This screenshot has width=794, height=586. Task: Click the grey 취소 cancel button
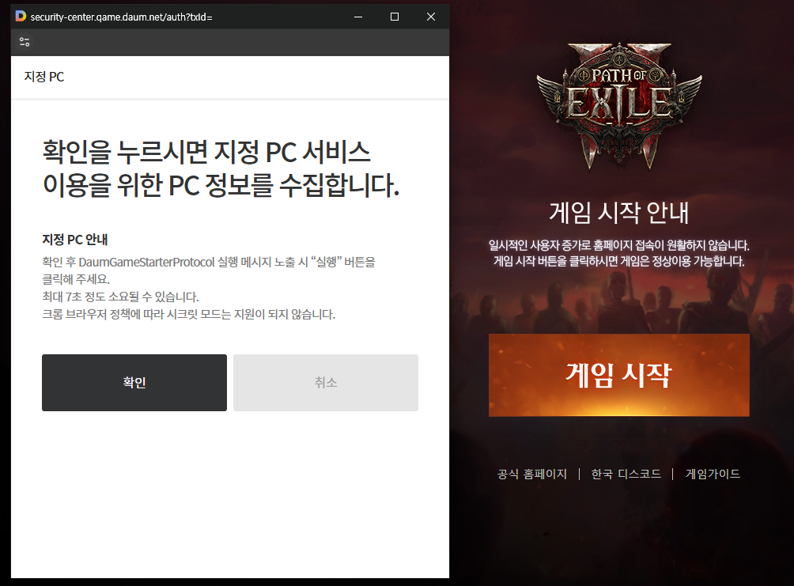(326, 383)
